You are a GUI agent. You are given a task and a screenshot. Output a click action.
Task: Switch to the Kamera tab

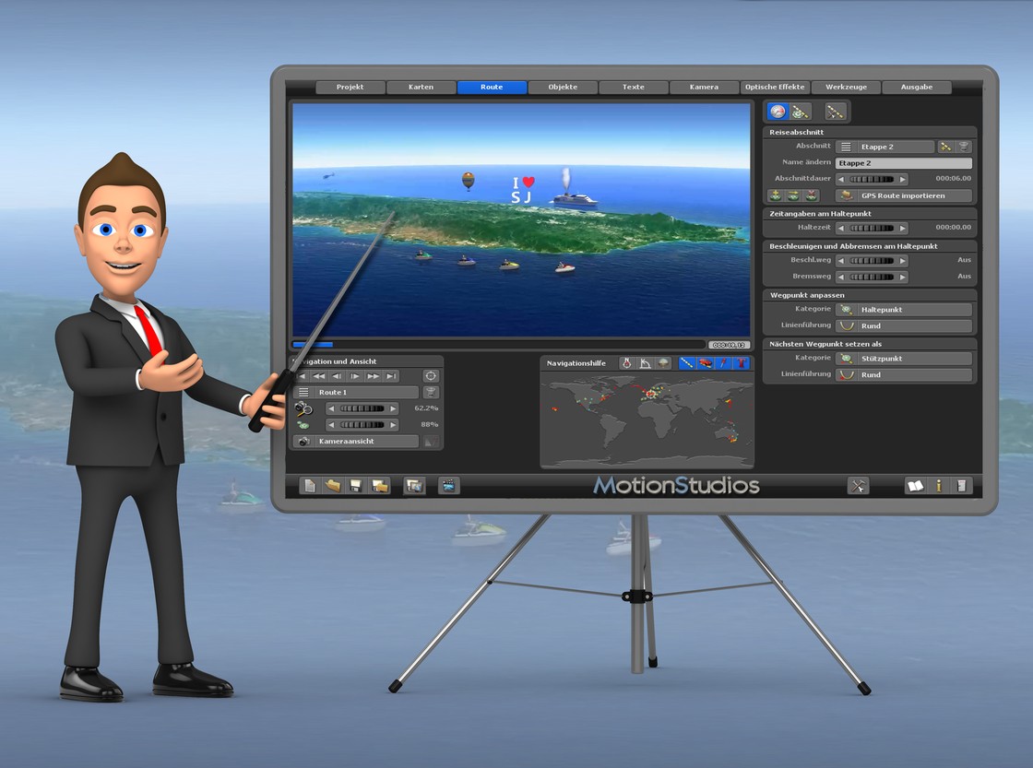pyautogui.click(x=704, y=88)
